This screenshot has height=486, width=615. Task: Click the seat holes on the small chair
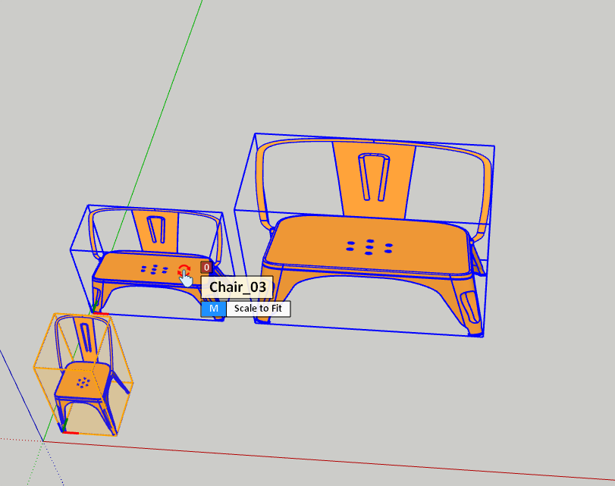point(83,382)
